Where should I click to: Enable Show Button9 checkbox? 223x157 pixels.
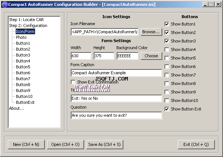click(x=167, y=92)
